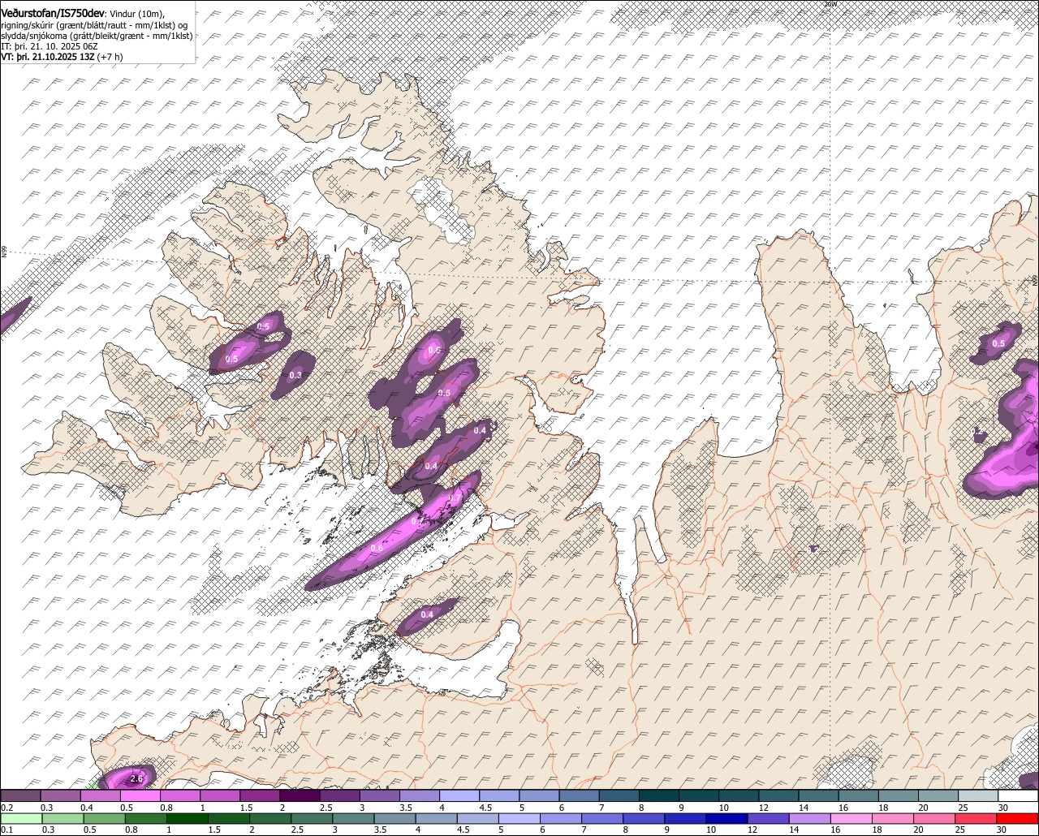1039x836 pixels.
Task: Click the white top-row swatch above 30
Action: pos(1019,796)
